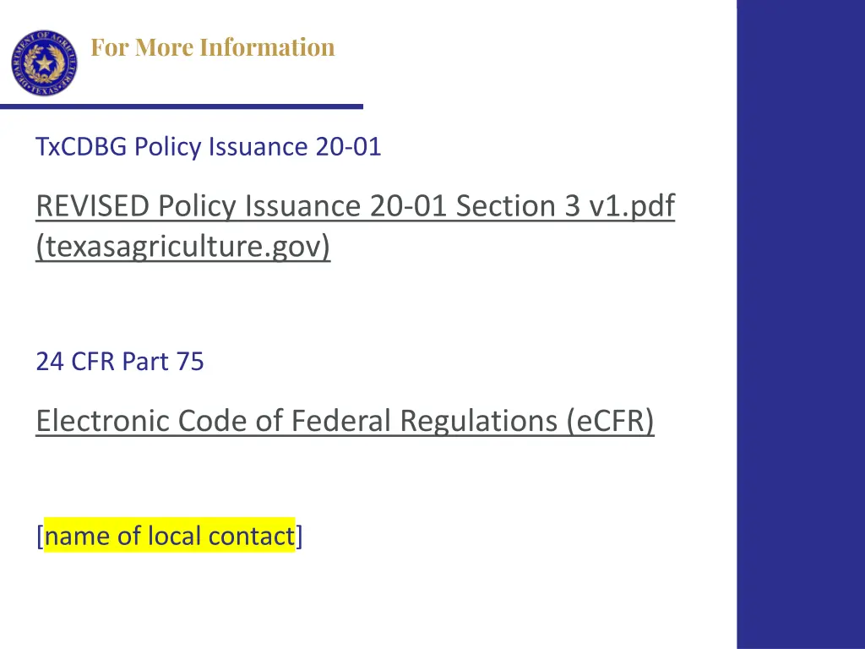Click the '(eCFR)' portion of the link

[610, 421]
